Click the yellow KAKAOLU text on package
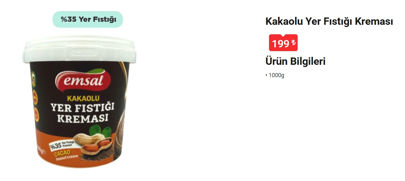405x181 pixels. [x=83, y=98]
